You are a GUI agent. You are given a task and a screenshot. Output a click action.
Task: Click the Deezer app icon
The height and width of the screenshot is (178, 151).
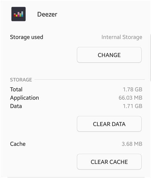pyautogui.click(x=18, y=14)
